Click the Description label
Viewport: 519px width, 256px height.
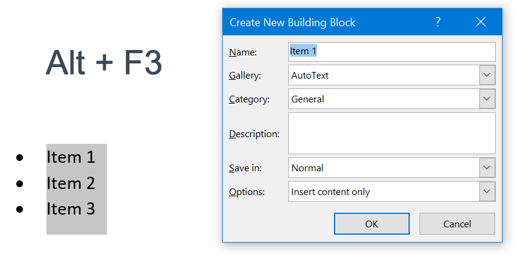[x=254, y=133]
